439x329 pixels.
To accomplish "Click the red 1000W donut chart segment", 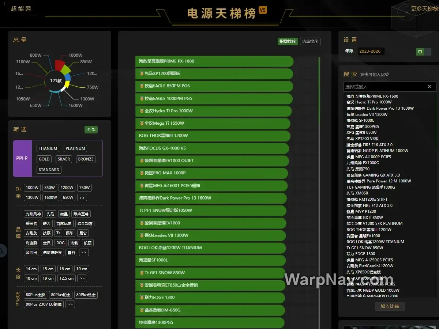I will click(x=59, y=65).
